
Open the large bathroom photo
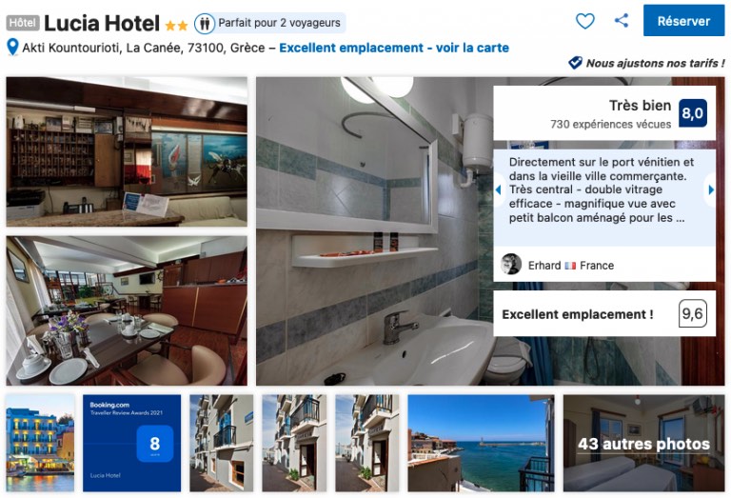375,231
